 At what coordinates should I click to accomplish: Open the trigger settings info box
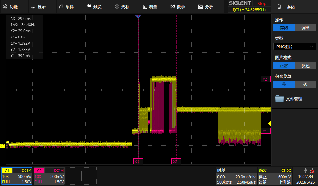click(x=275, y=176)
